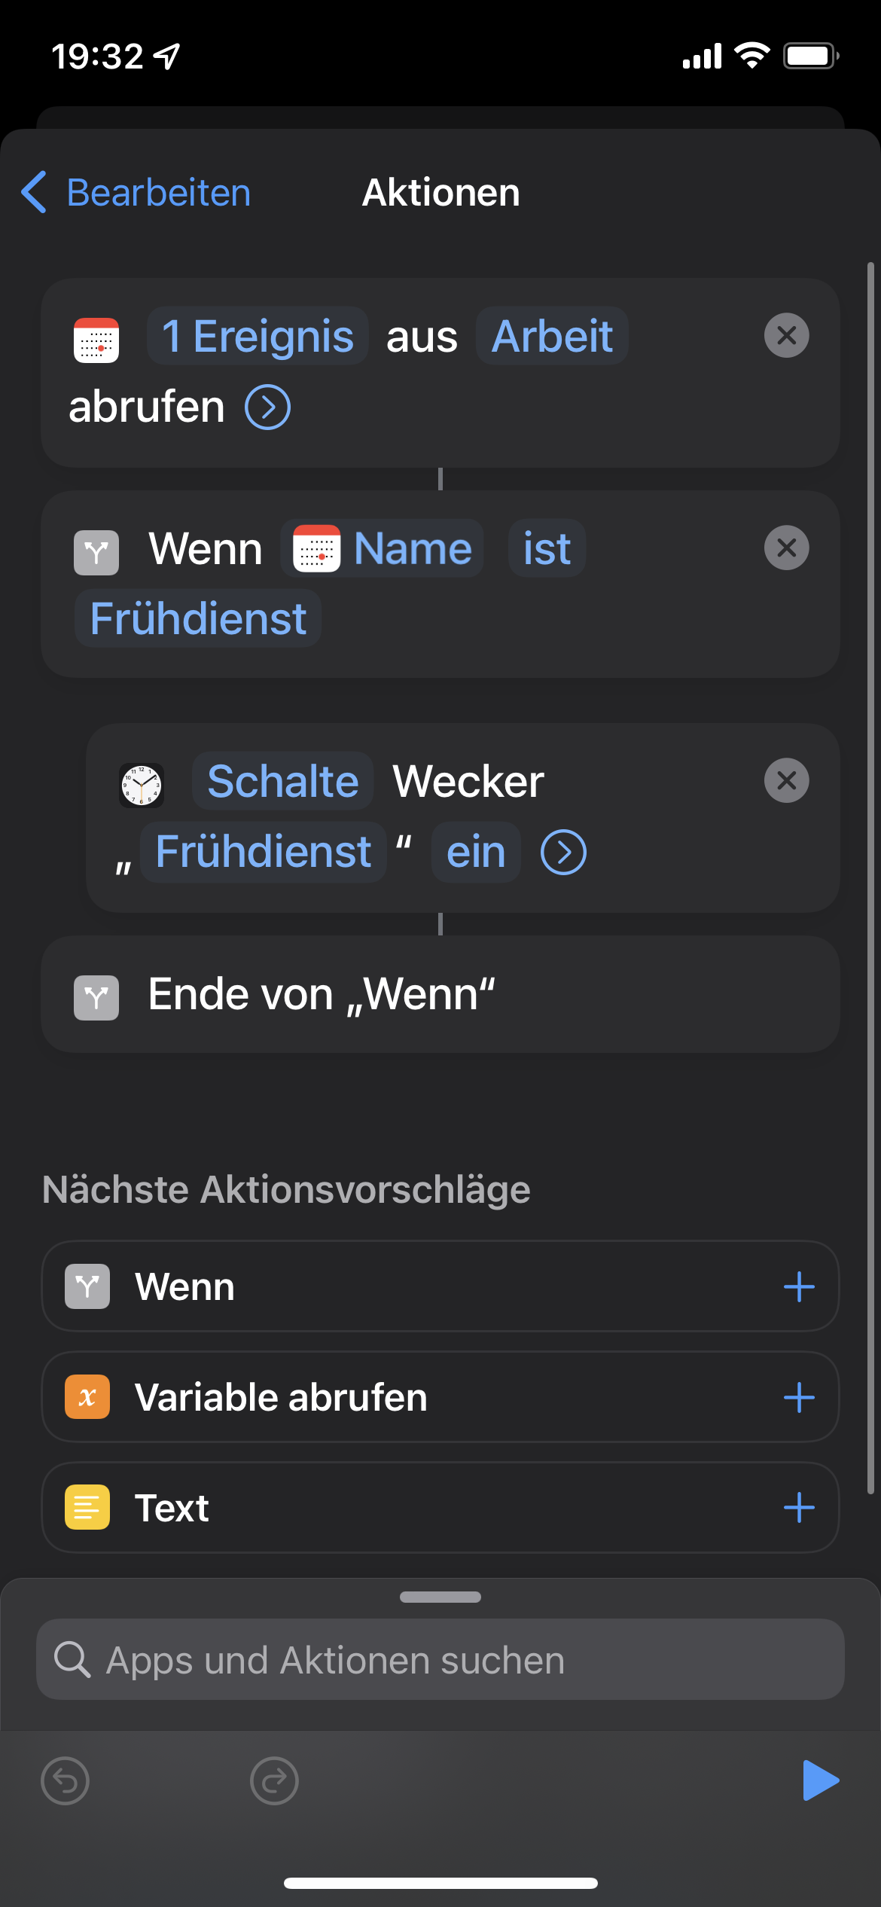The image size is (881, 1907).
Task: Add the 'Variable abrufen' action
Action: click(x=798, y=1397)
